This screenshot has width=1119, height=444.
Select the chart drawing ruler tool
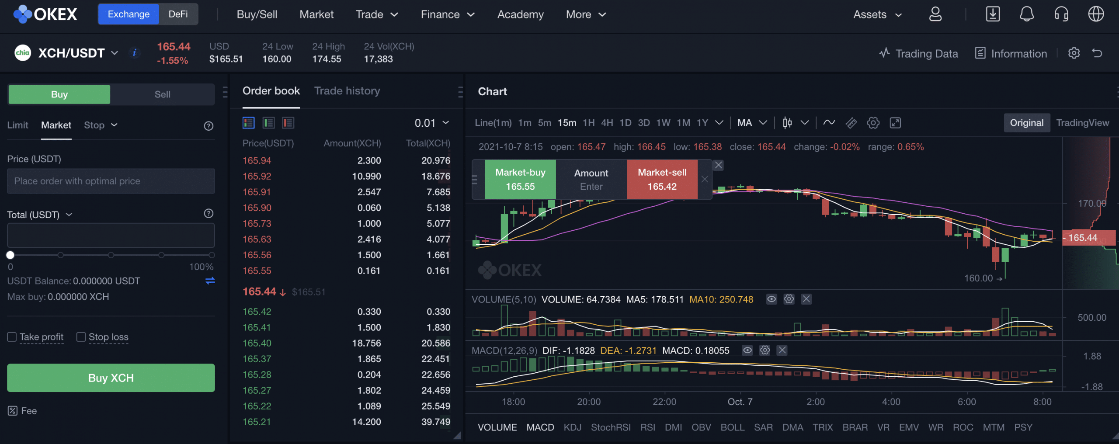click(x=851, y=123)
